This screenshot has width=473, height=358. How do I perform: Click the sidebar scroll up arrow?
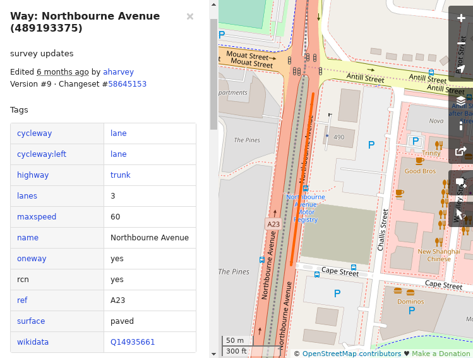(x=214, y=4)
